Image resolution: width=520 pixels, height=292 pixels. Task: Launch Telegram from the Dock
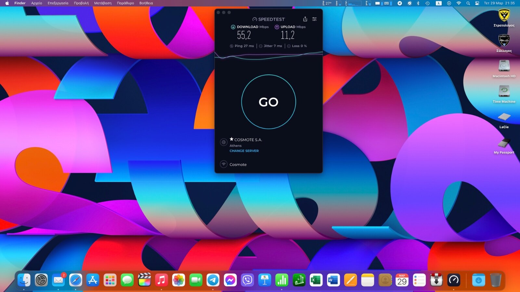pos(213,280)
